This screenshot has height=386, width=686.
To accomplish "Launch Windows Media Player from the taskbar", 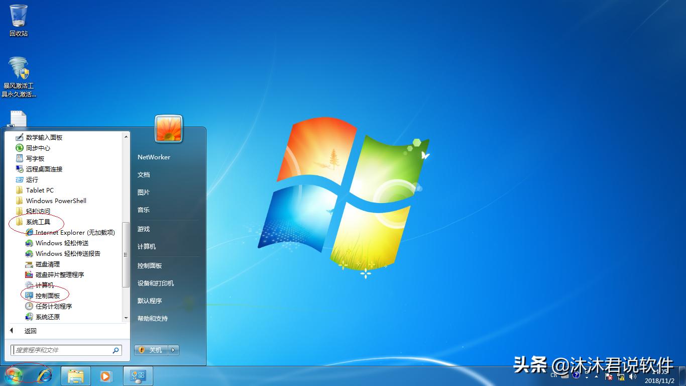I will coord(106,375).
